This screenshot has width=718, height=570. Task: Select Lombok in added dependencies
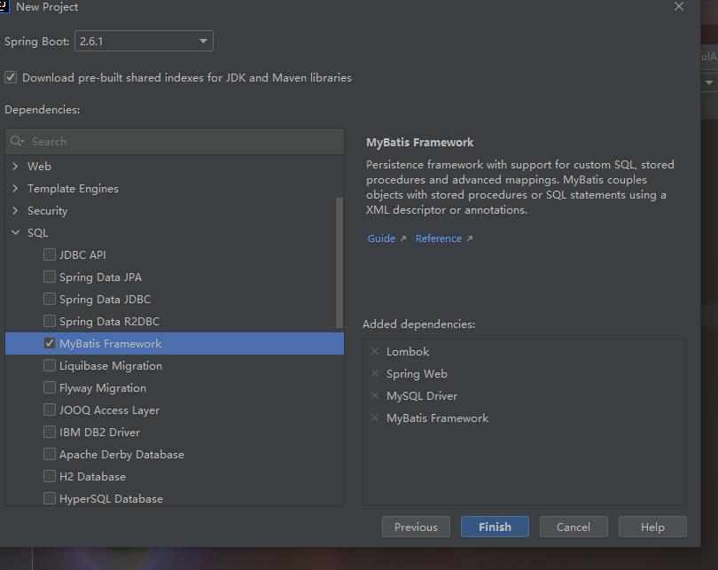(408, 352)
